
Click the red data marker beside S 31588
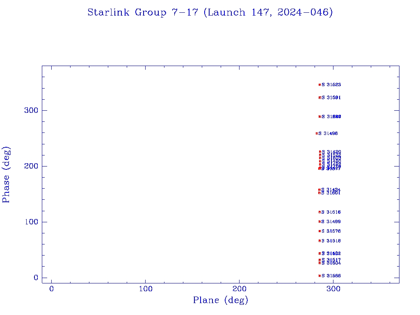[x=320, y=276]
